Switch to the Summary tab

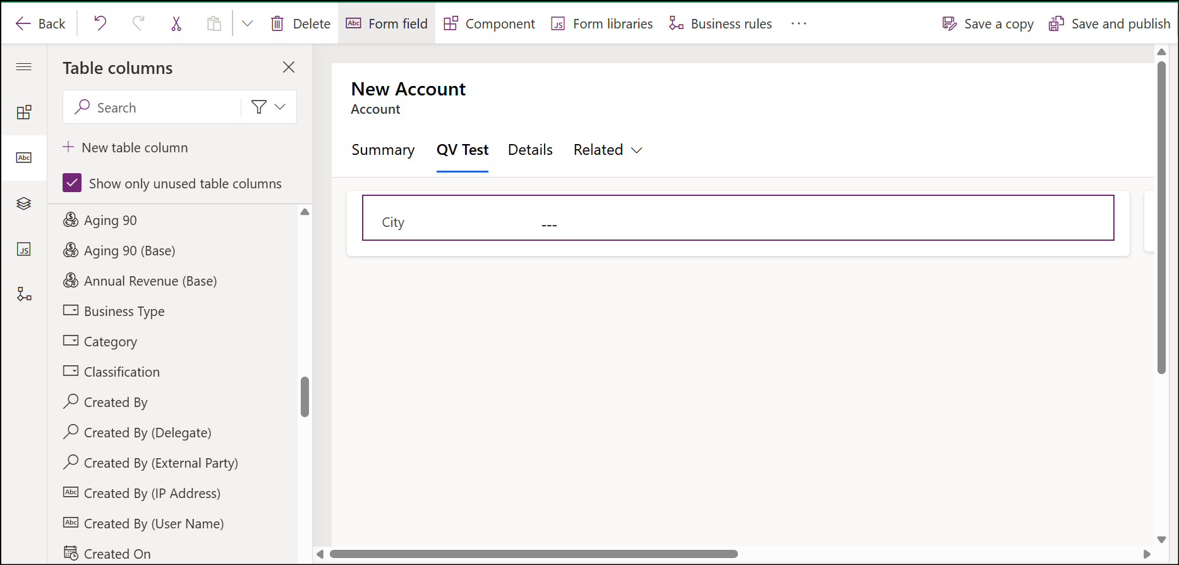pos(383,150)
